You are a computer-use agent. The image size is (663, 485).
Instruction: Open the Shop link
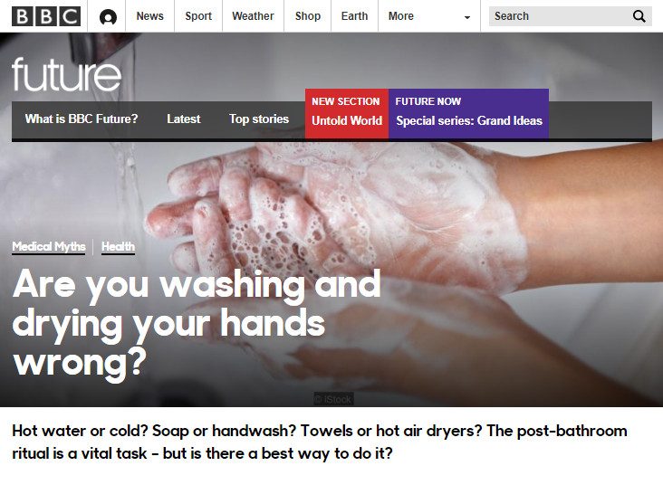click(x=308, y=16)
